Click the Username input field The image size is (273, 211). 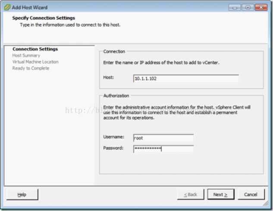pos(163,138)
